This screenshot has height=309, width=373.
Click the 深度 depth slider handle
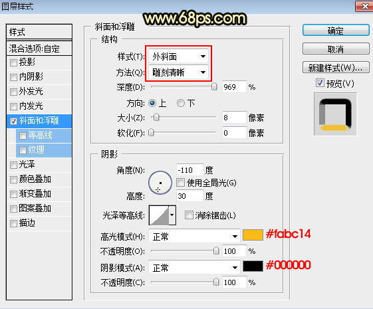(214, 87)
